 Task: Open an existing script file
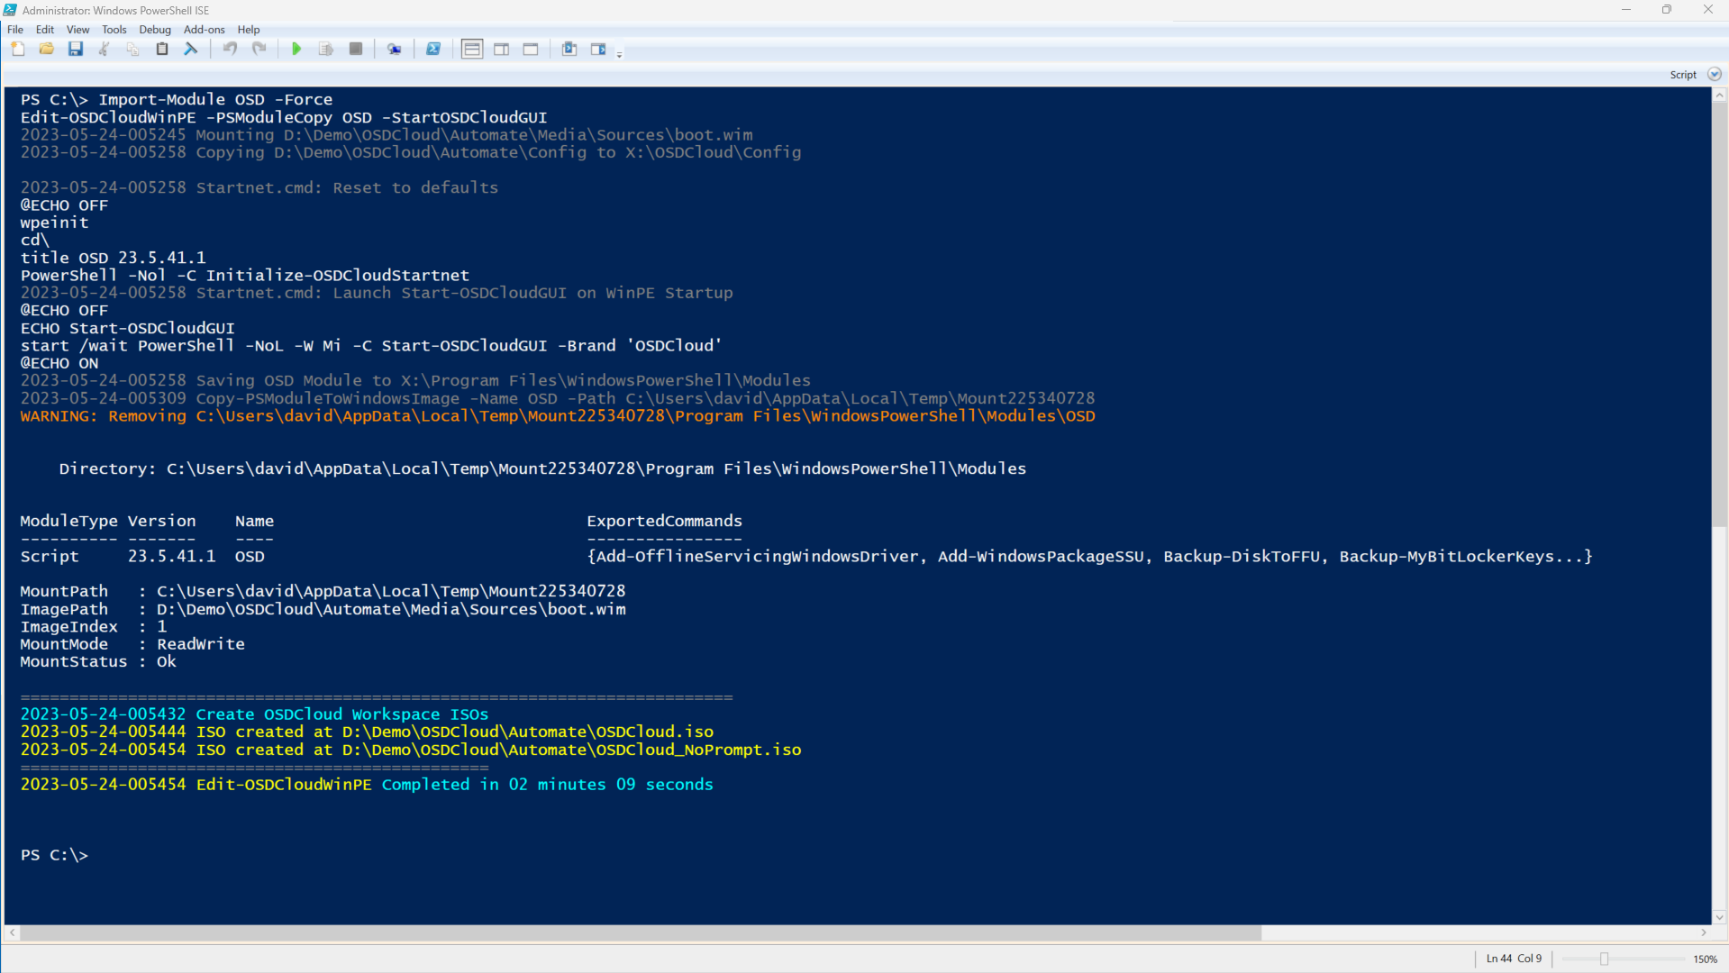(47, 50)
